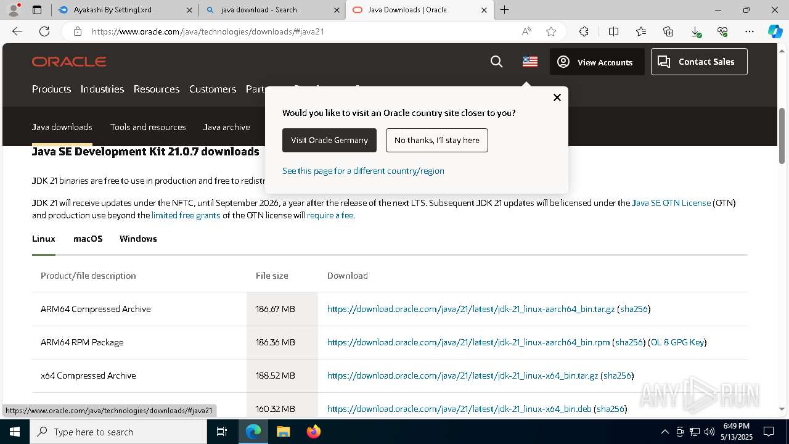Viewport: 789px width, 444px height.
Task: Open the Windows Start menu
Action: click(x=15, y=432)
